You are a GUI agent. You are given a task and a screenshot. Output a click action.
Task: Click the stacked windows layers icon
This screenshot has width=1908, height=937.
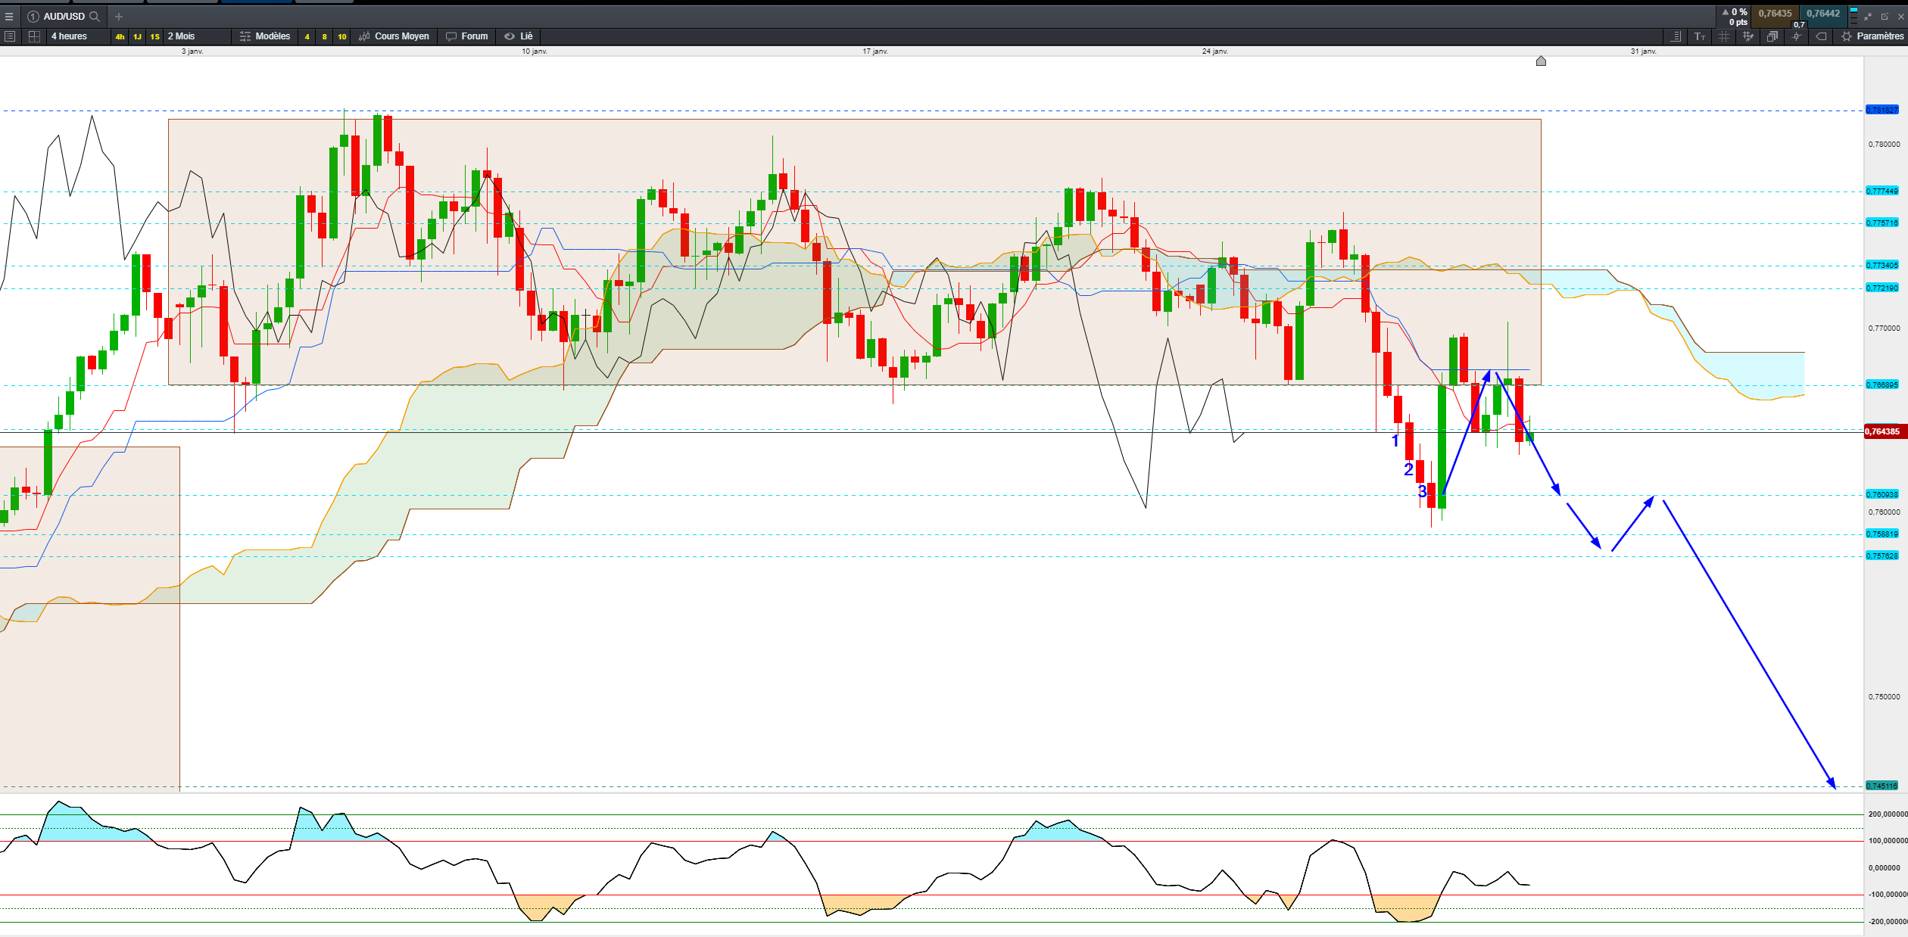tap(1772, 36)
